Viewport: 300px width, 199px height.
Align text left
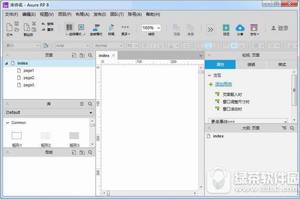[x=201, y=46]
